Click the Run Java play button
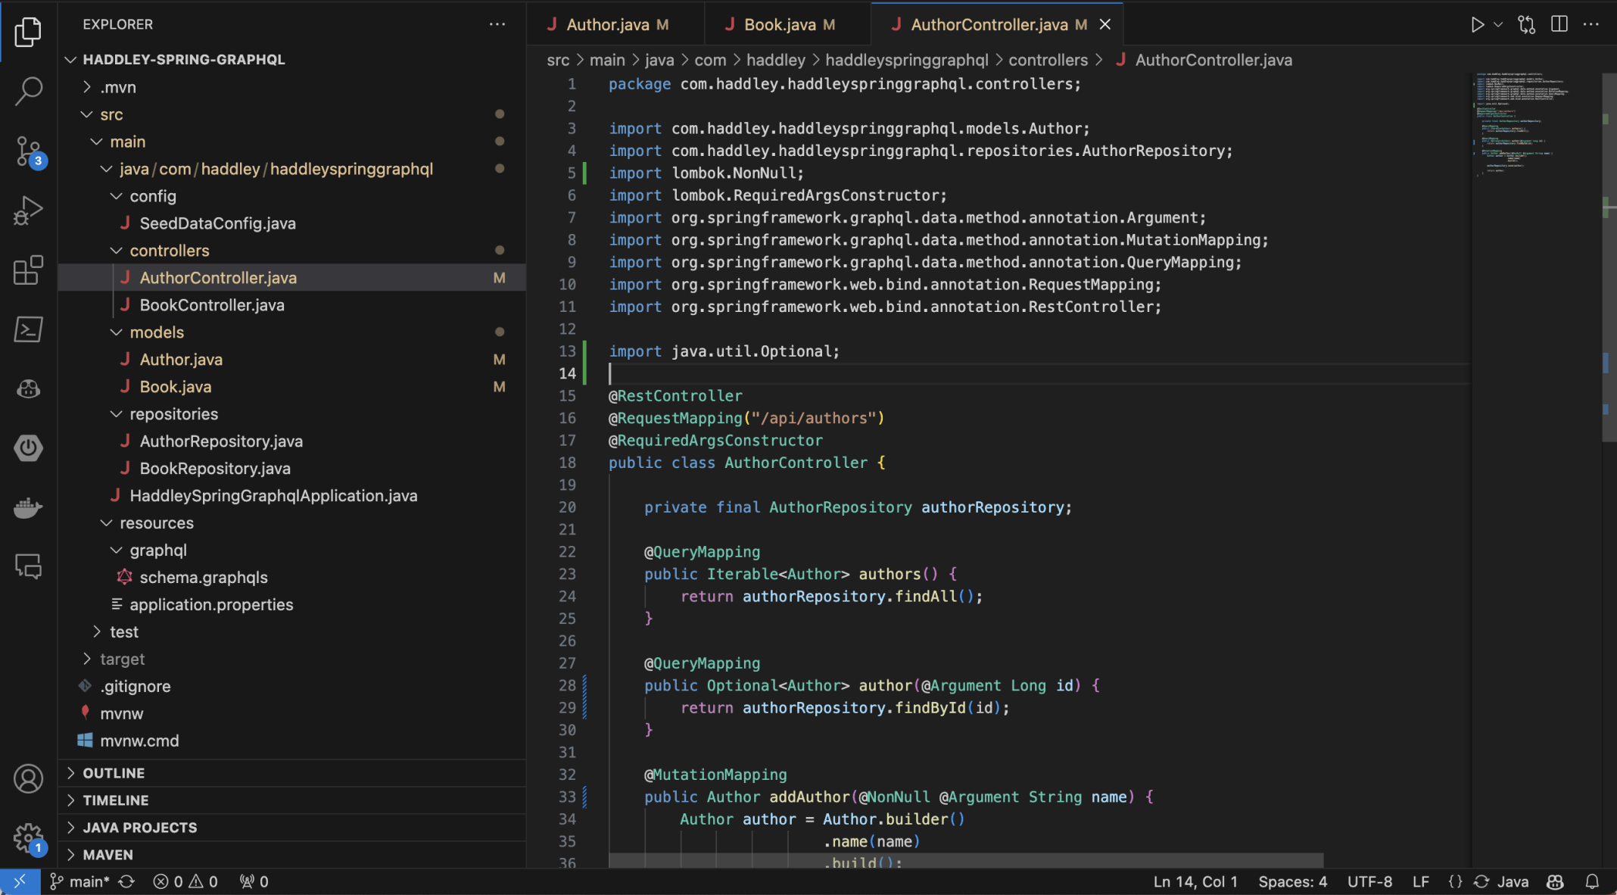The height and width of the screenshot is (895, 1617). [1477, 24]
